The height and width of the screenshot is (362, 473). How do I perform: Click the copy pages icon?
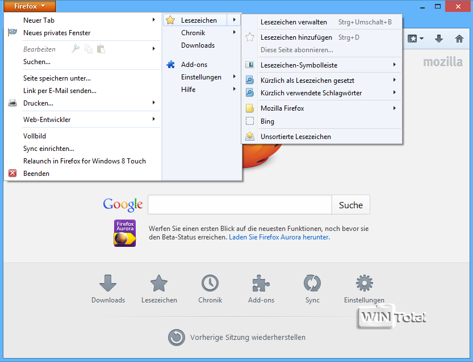click(89, 49)
